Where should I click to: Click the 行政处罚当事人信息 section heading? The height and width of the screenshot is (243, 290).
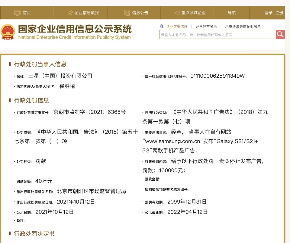(x=40, y=64)
